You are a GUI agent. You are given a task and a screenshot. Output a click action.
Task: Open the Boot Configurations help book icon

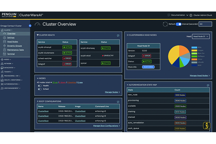click(118, 102)
